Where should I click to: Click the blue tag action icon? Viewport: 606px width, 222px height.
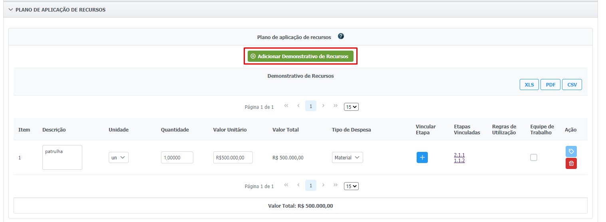[571, 151]
